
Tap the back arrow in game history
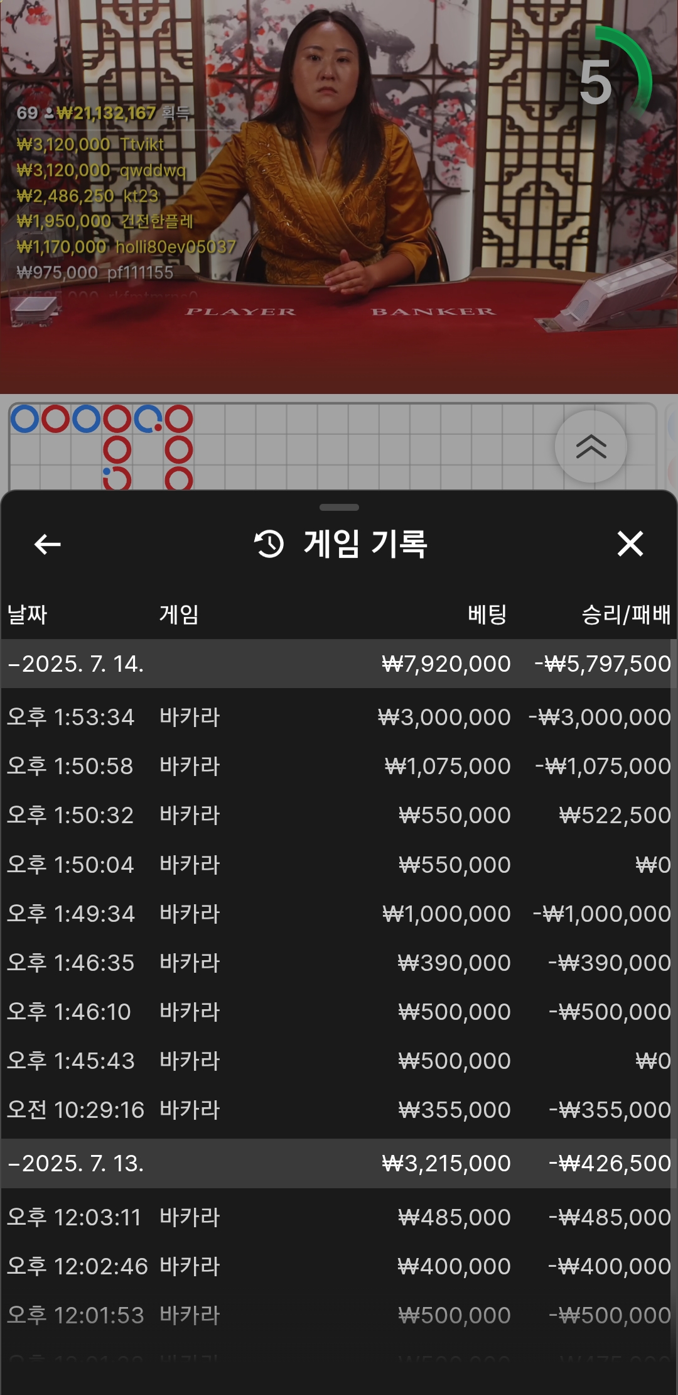pyautogui.click(x=47, y=544)
